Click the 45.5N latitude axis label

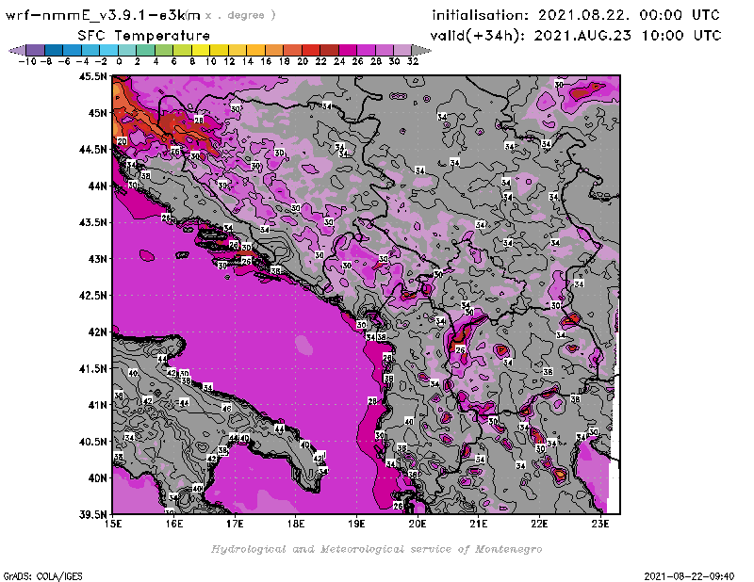click(91, 76)
